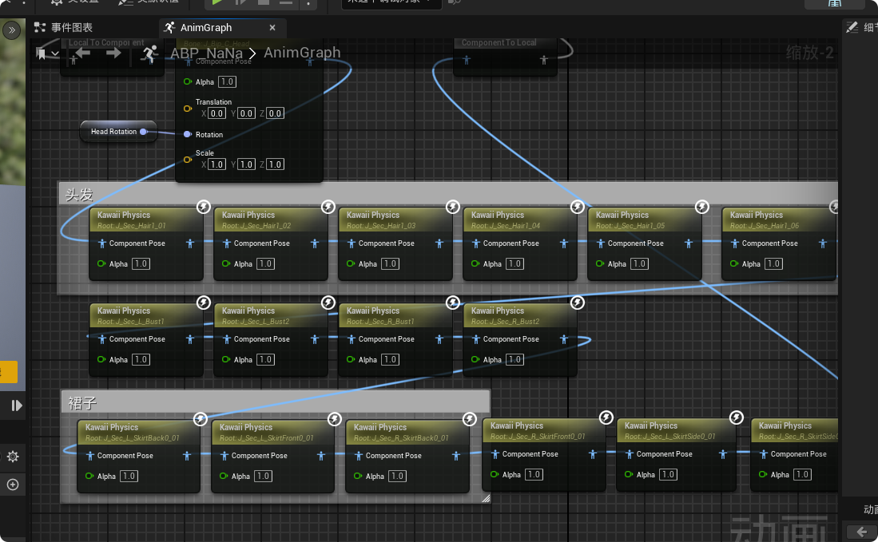Click the circled plus icon in left sidebar
The height and width of the screenshot is (542, 878).
[x=13, y=485]
